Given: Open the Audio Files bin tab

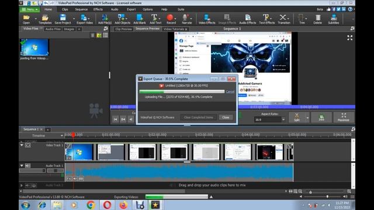Looking at the screenshot, I should pyautogui.click(x=53, y=29).
